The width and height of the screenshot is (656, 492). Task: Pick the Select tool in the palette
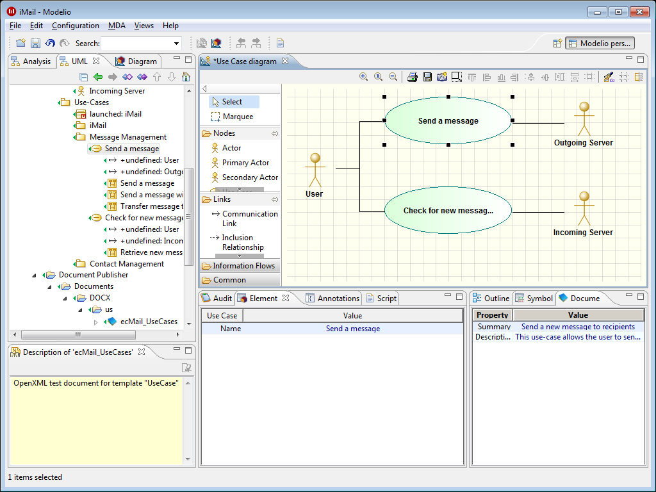234,102
